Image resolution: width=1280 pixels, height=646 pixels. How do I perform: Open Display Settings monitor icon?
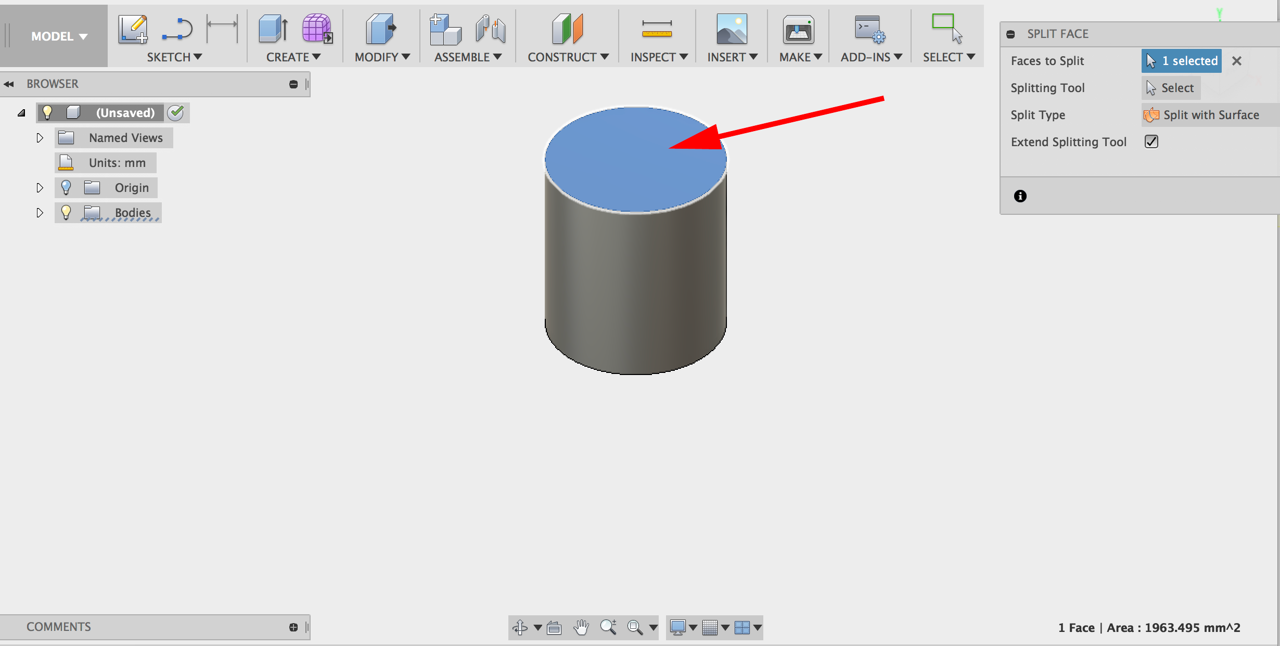678,627
